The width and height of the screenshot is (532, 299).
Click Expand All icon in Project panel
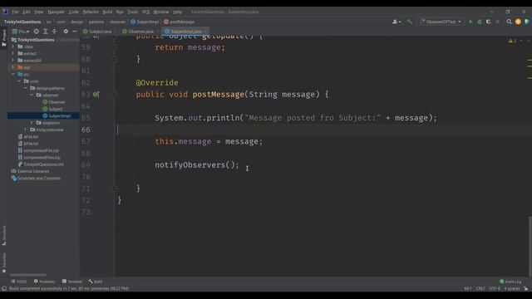point(45,32)
